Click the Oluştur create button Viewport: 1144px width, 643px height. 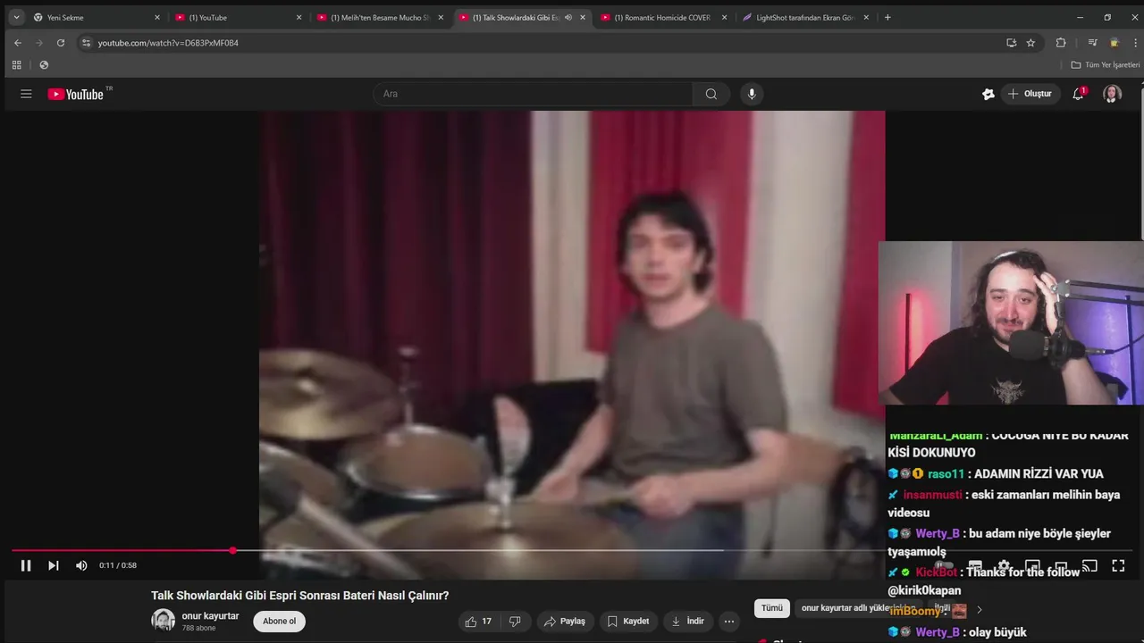(1030, 94)
